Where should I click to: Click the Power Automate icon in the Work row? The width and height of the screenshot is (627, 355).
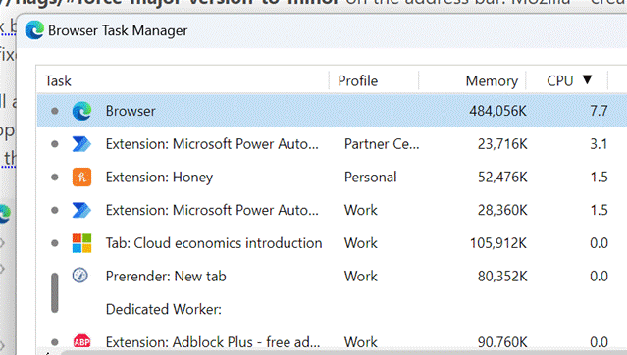(82, 210)
